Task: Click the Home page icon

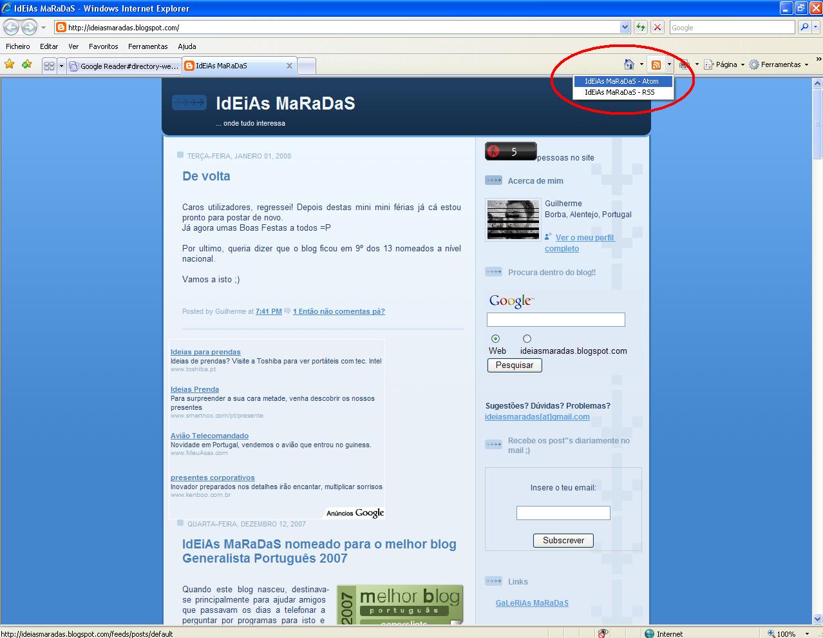Action: [x=629, y=64]
